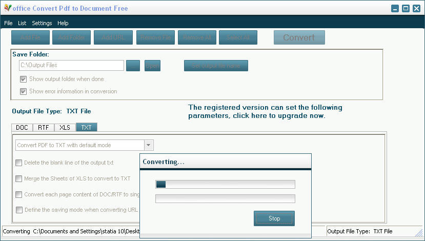Click the window resize grip at corner
Viewport: 425px width, 241px height.
click(x=419, y=233)
